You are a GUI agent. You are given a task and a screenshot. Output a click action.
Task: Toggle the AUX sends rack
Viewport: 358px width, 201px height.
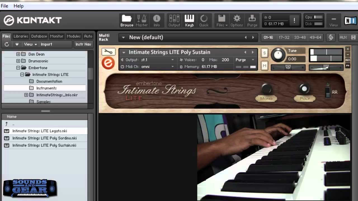tap(343, 37)
